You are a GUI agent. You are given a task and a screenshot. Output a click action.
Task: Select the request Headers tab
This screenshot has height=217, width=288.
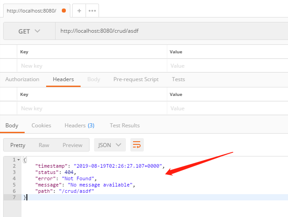(x=63, y=79)
